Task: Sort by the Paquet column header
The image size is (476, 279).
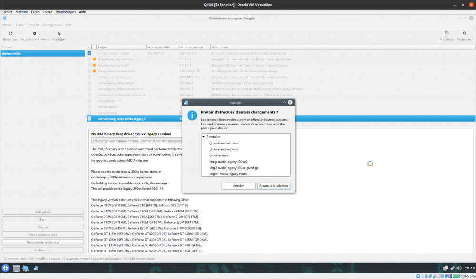Action: [x=121, y=47]
